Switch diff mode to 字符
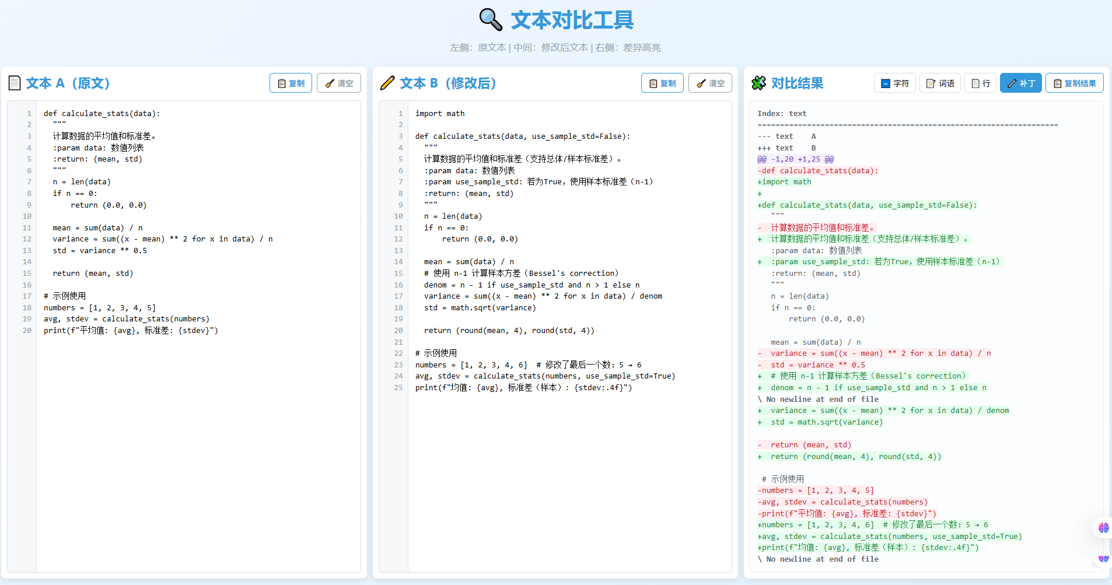This screenshot has height=585, width=1112. (895, 83)
